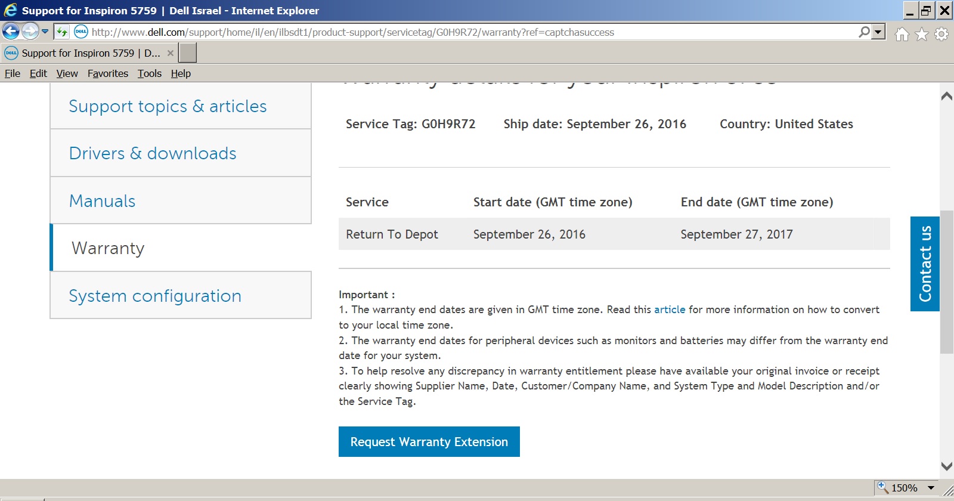Click start date September 26, 2016 cell
The height and width of the screenshot is (501, 954).
529,234
